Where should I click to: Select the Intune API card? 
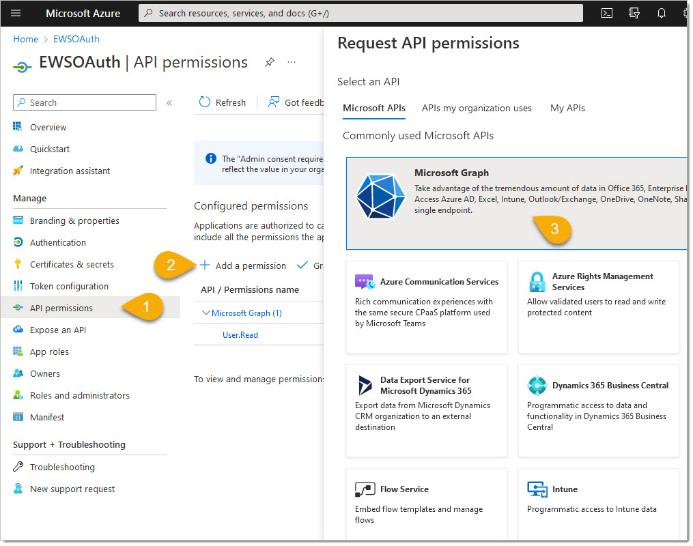click(x=599, y=505)
